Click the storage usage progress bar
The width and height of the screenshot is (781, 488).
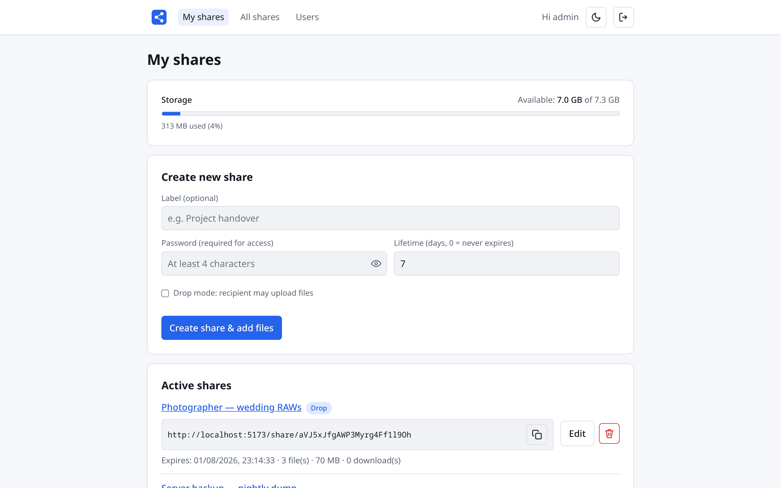[x=390, y=114]
